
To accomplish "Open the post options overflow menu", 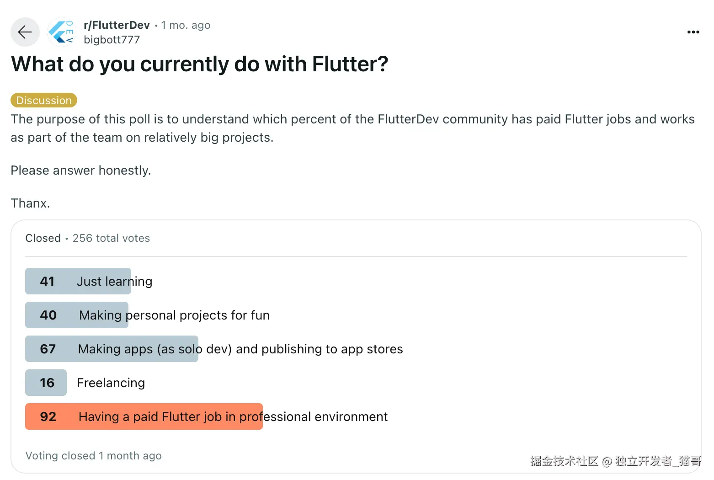I will (693, 32).
